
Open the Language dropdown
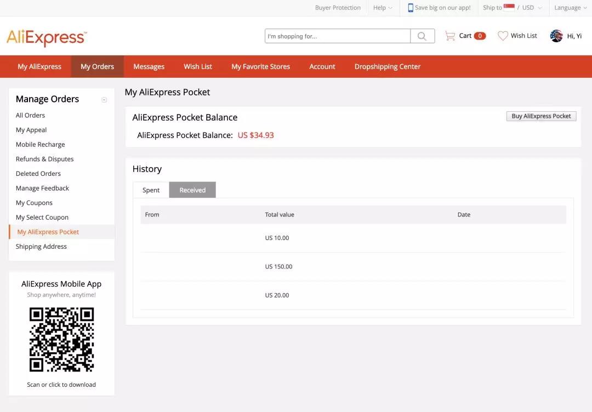pyautogui.click(x=570, y=8)
